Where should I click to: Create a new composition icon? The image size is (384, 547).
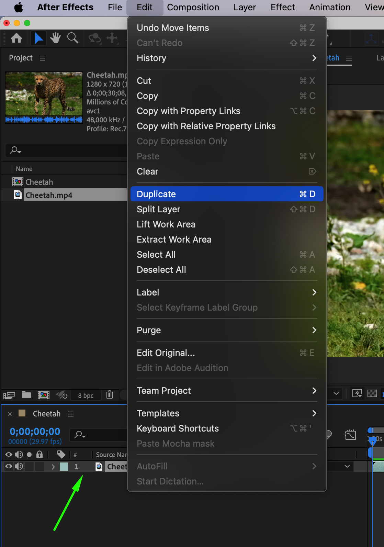[x=44, y=395]
